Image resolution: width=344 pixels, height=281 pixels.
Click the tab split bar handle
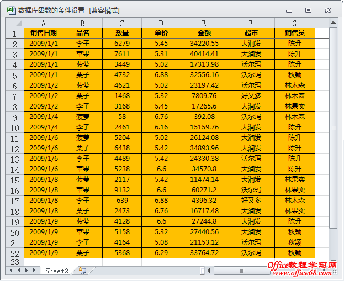pos(202,271)
